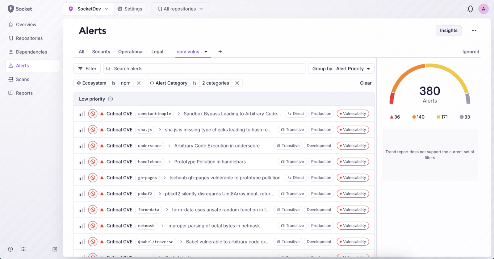Open the help icon in sidebar
This screenshot has width=494, height=259.
coord(10,249)
